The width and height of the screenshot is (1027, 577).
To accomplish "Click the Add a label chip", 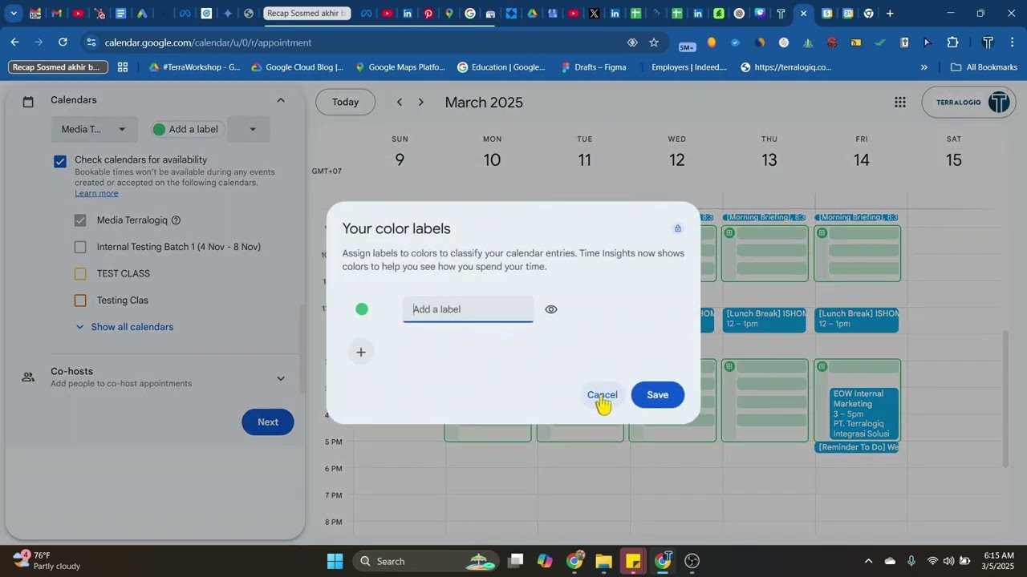I will pos(186,129).
